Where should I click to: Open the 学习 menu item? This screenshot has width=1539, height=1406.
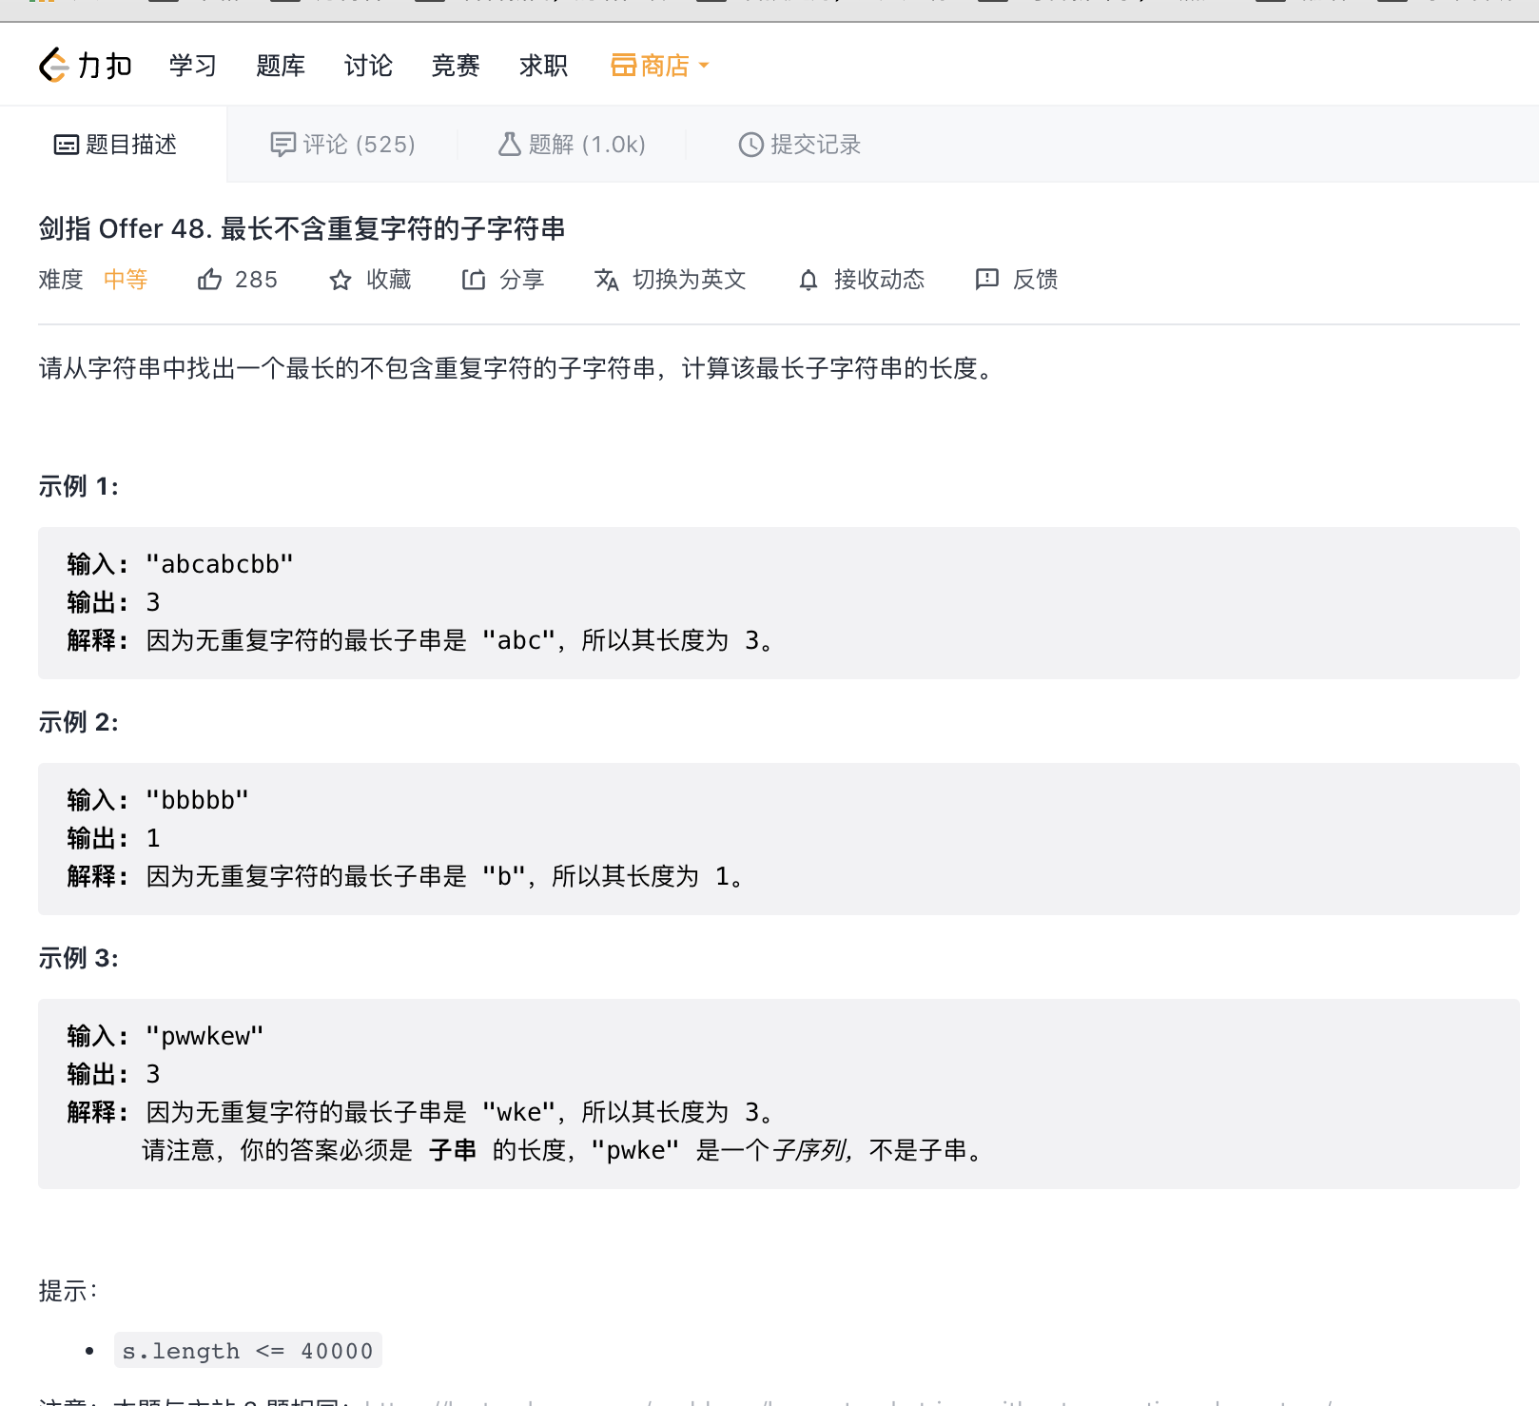click(193, 66)
